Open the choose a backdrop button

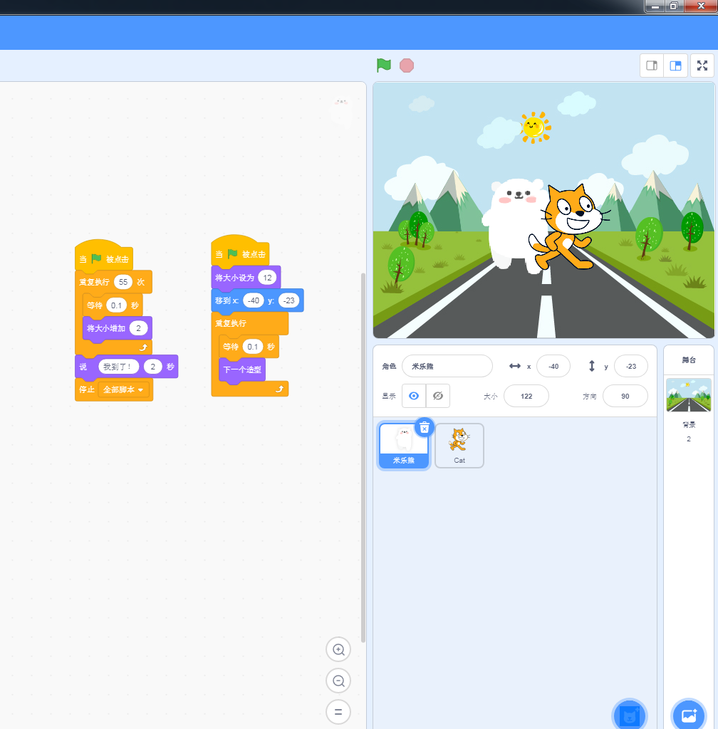[689, 716]
